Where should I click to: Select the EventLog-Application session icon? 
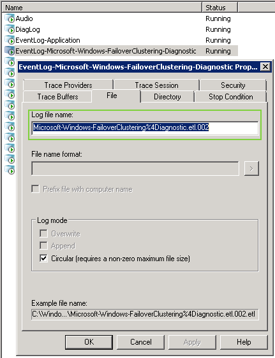tap(10, 40)
